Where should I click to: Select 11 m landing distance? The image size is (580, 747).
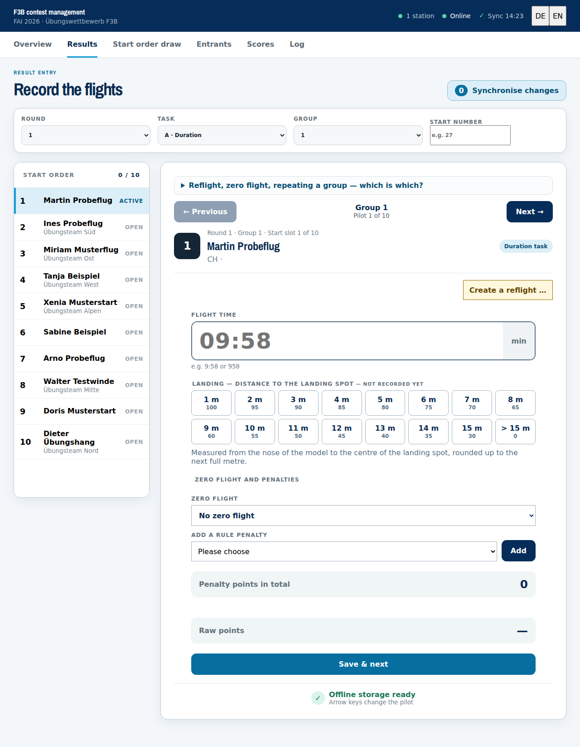pyautogui.click(x=298, y=432)
